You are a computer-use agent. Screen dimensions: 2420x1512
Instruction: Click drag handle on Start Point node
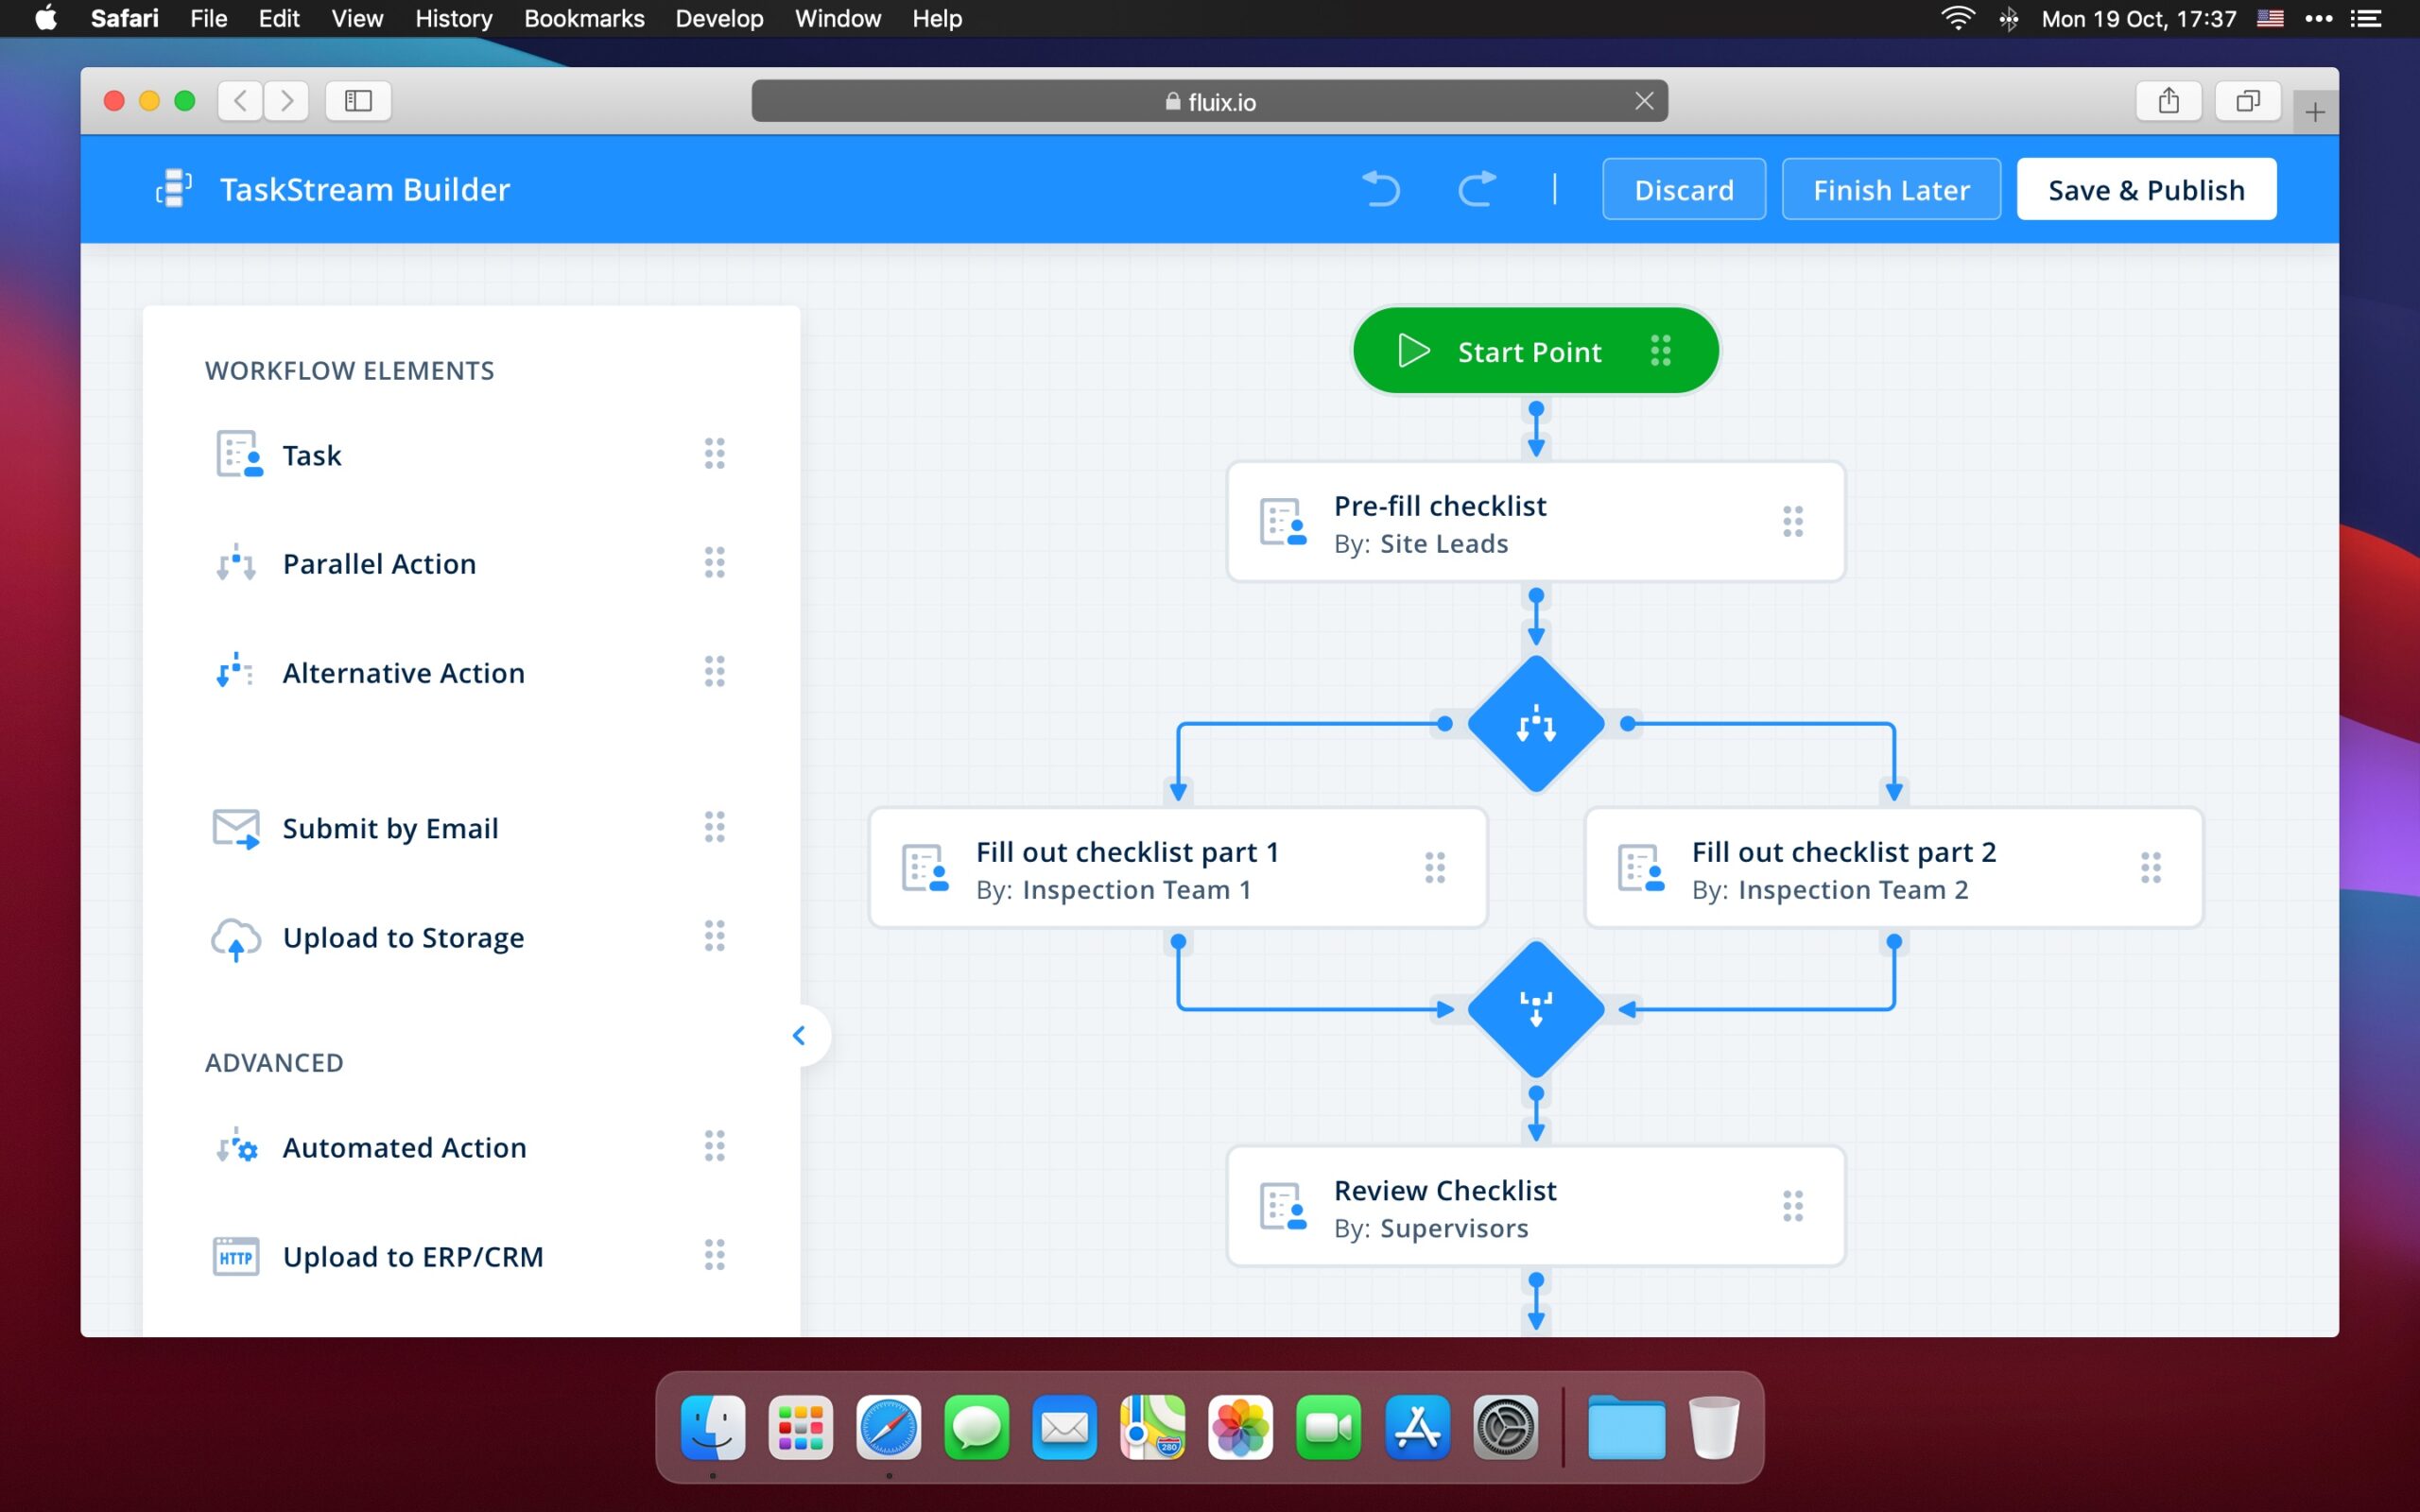pyautogui.click(x=1660, y=351)
